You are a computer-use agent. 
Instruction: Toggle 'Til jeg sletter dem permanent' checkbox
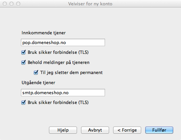pos(36,72)
